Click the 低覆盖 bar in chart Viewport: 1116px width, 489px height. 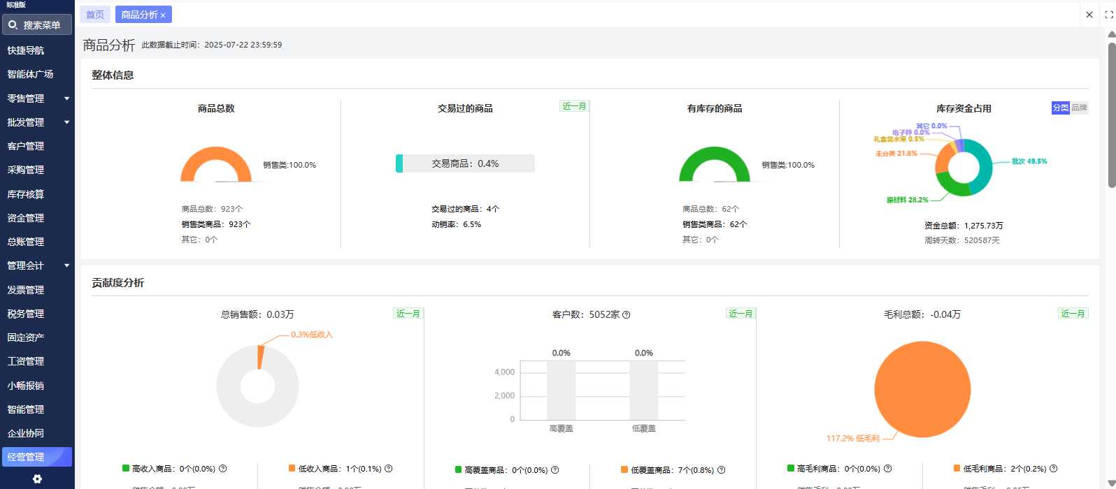click(x=644, y=390)
